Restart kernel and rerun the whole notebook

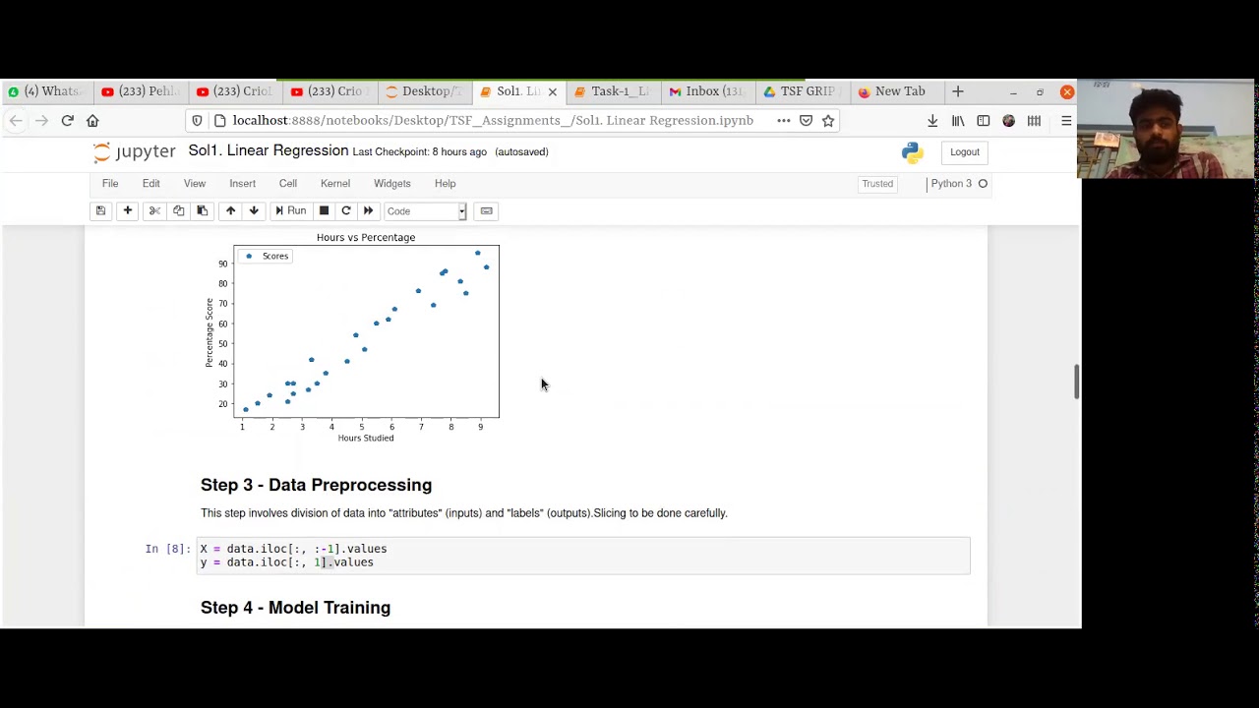[x=368, y=210]
